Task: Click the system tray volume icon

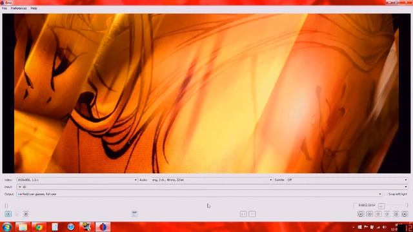Action: click(x=384, y=227)
